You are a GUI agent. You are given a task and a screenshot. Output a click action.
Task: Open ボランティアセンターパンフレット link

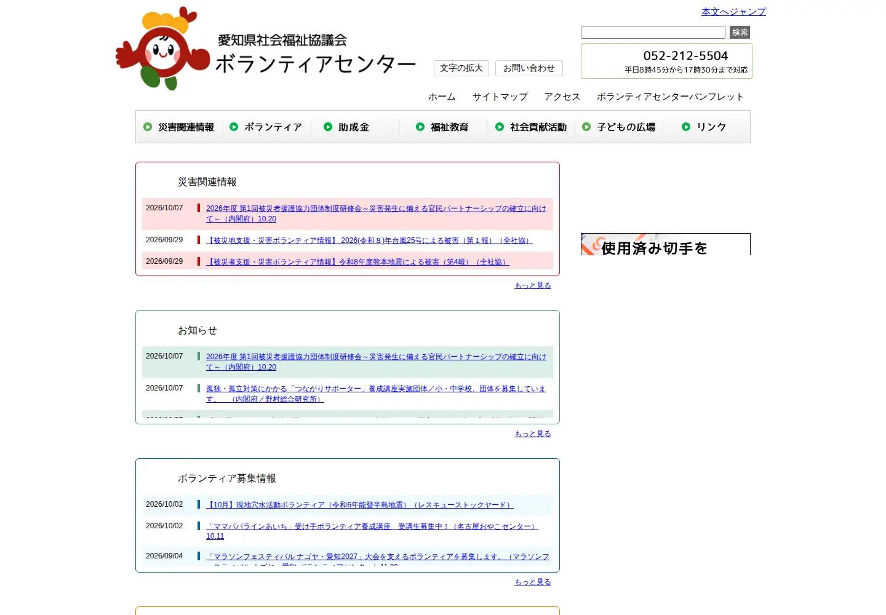tap(670, 97)
